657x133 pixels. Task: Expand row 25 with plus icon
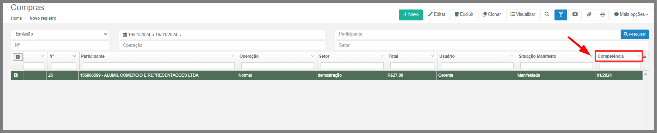click(16, 75)
